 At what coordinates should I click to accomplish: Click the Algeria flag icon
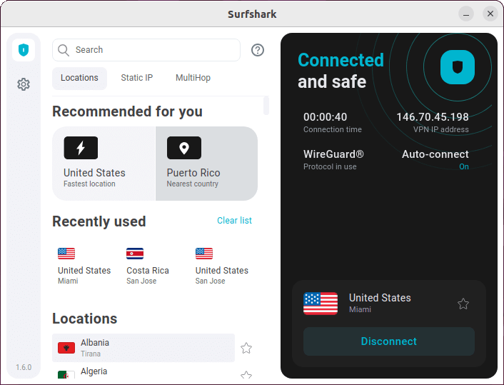point(66,375)
